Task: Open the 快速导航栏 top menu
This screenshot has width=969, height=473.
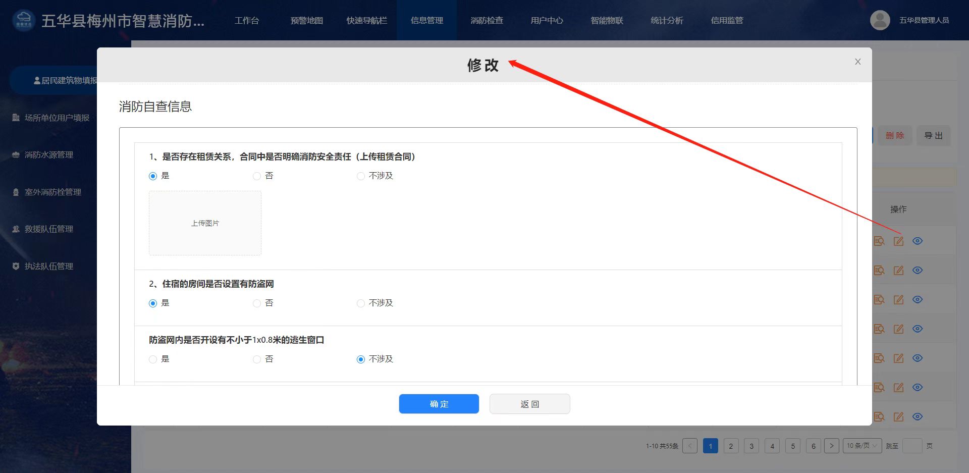Action: pyautogui.click(x=367, y=20)
